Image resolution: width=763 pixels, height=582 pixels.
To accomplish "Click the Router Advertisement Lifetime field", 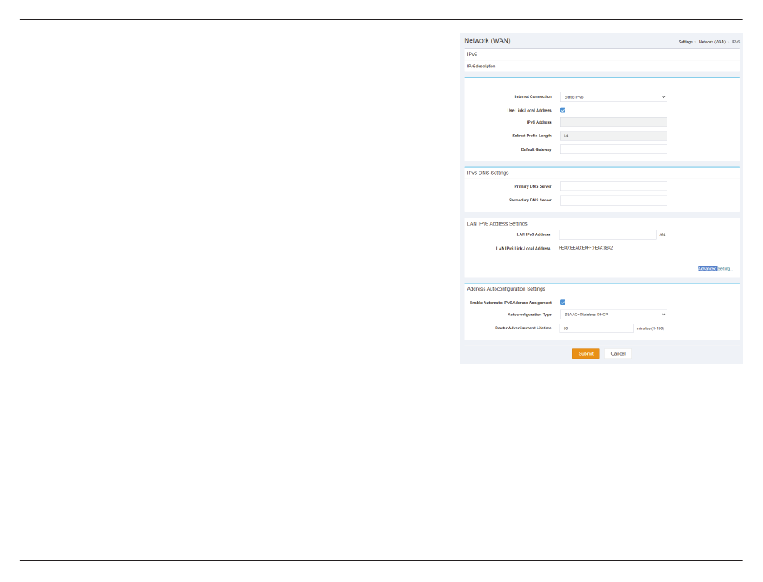I will (596, 328).
